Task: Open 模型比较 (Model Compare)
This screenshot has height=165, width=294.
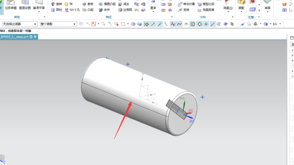Action: click(x=206, y=4)
